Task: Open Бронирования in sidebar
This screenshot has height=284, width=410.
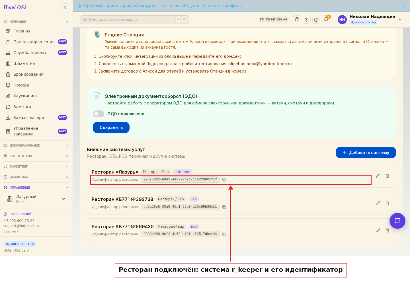Action: pos(36,74)
